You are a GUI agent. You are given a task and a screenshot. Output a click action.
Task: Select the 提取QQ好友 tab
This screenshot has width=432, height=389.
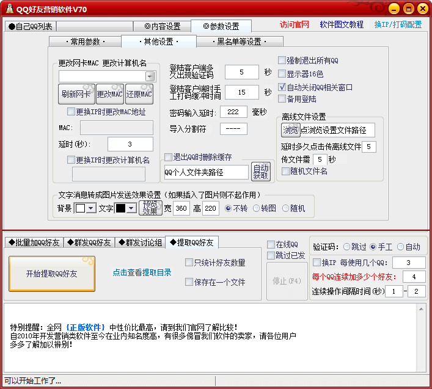tap(192, 242)
